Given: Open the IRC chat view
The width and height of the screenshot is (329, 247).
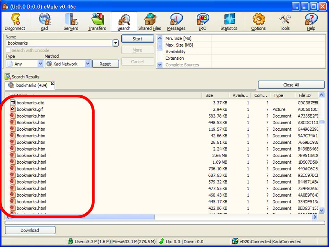Looking at the screenshot, I should point(202,22).
